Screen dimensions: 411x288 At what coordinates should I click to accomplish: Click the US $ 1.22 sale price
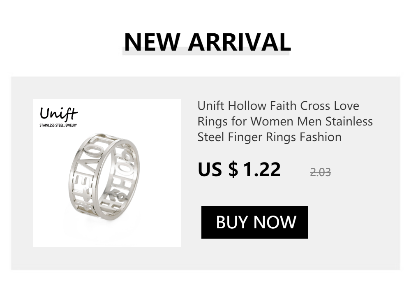[239, 170]
